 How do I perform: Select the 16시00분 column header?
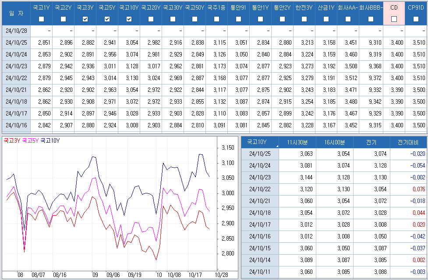(334, 143)
